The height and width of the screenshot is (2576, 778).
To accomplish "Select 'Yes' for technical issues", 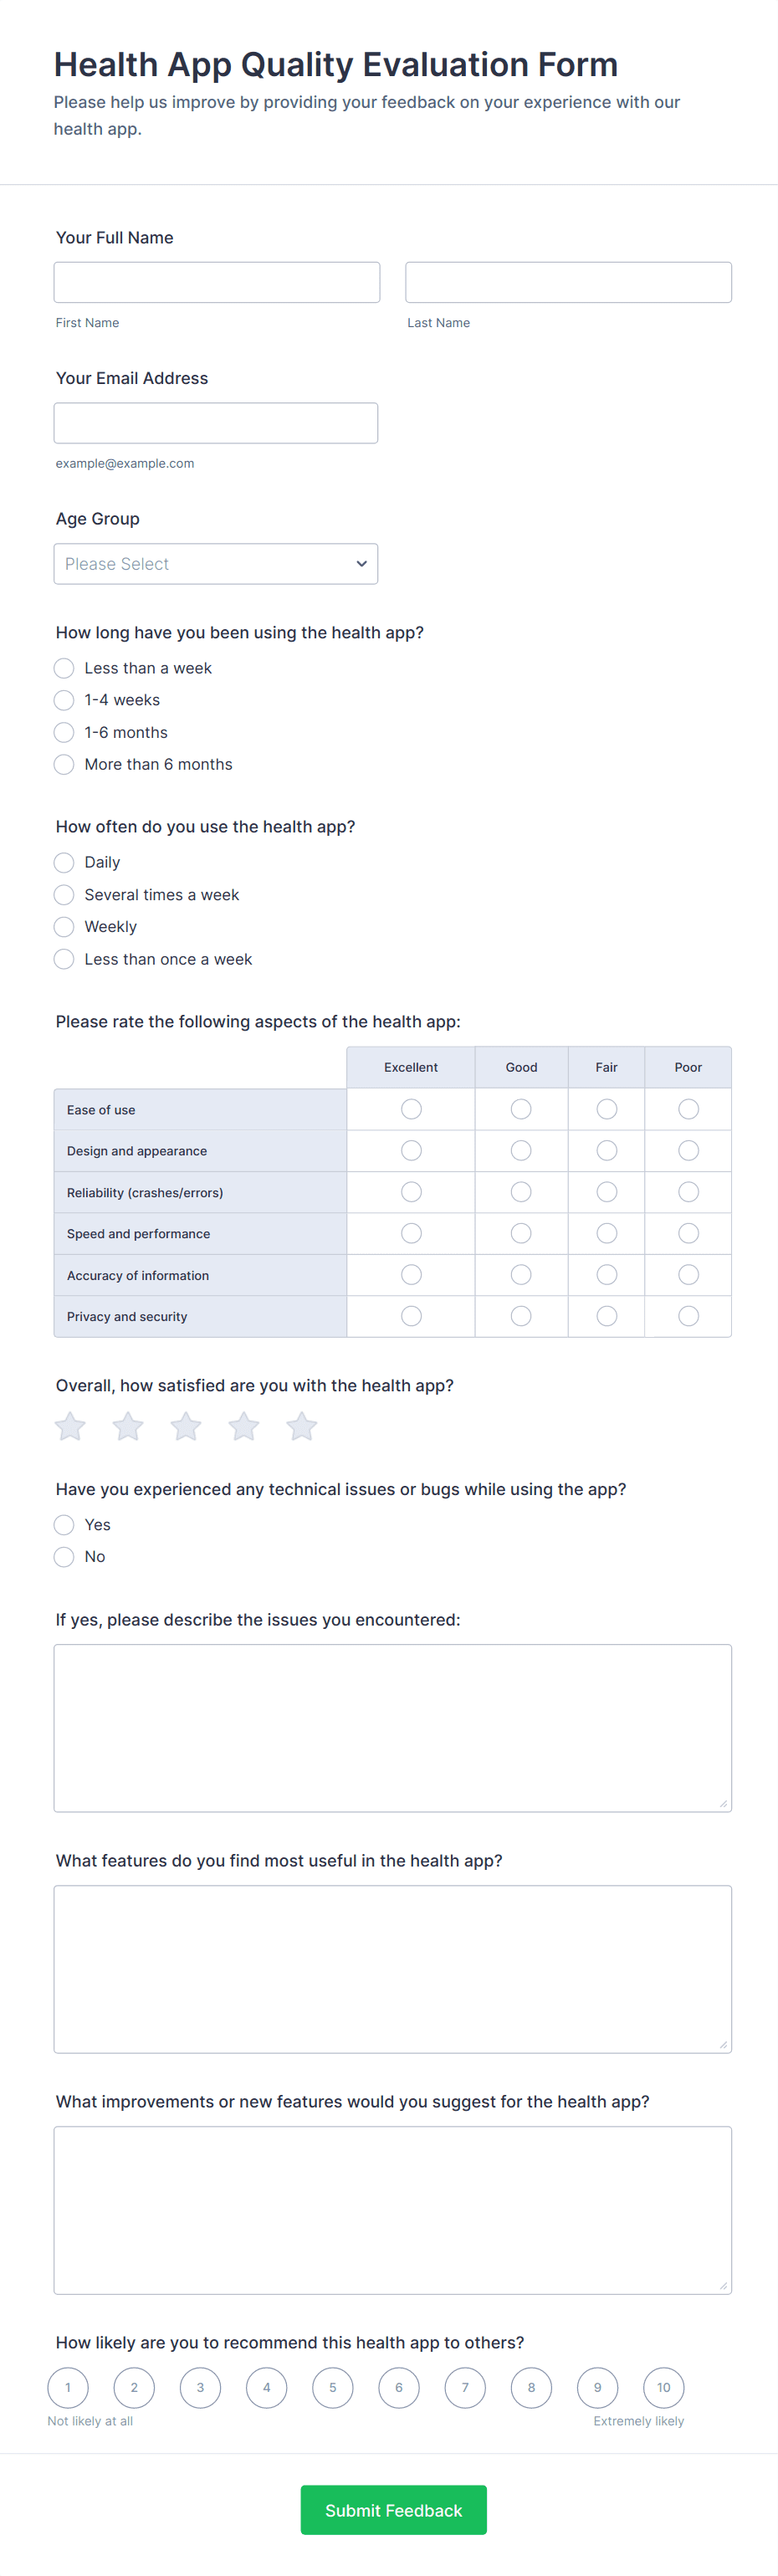I will click(x=64, y=1524).
